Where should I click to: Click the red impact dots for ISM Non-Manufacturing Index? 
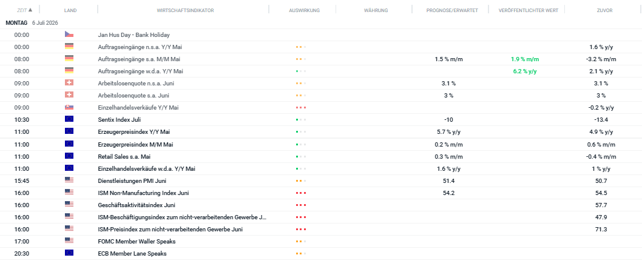point(301,193)
